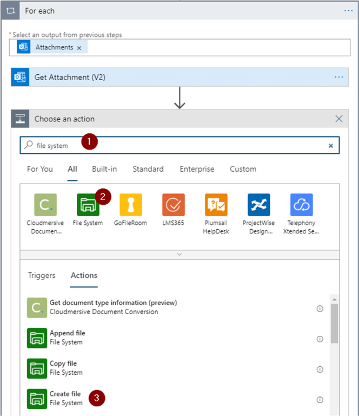Show info for Create file action
Screen dimensions: 359x416
click(x=320, y=400)
